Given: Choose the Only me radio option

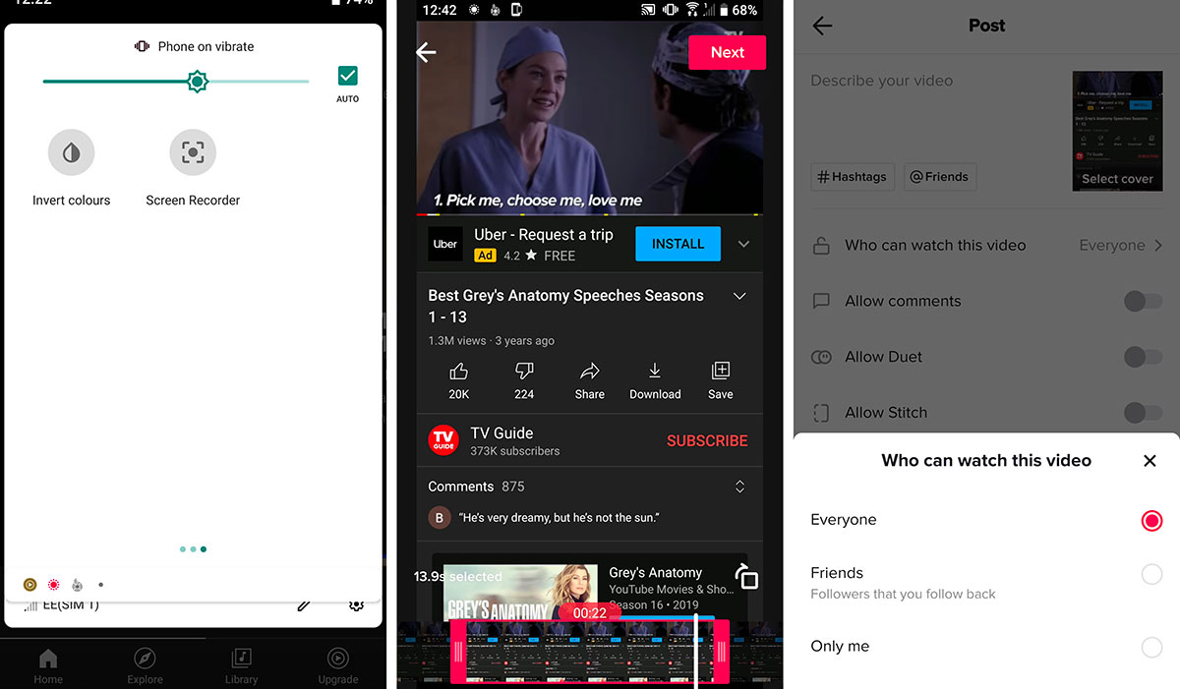Looking at the screenshot, I should coord(1151,647).
